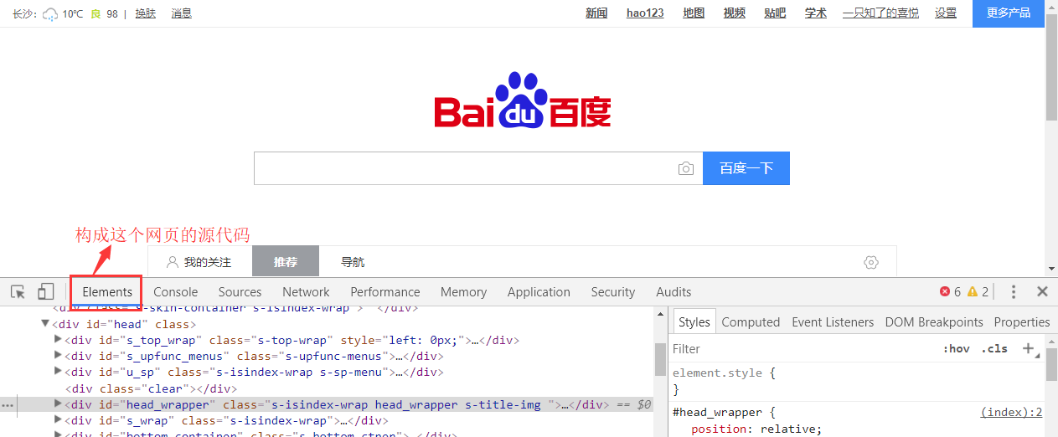Click the new style rule plus icon
The width and height of the screenshot is (1058, 437).
1029,348
